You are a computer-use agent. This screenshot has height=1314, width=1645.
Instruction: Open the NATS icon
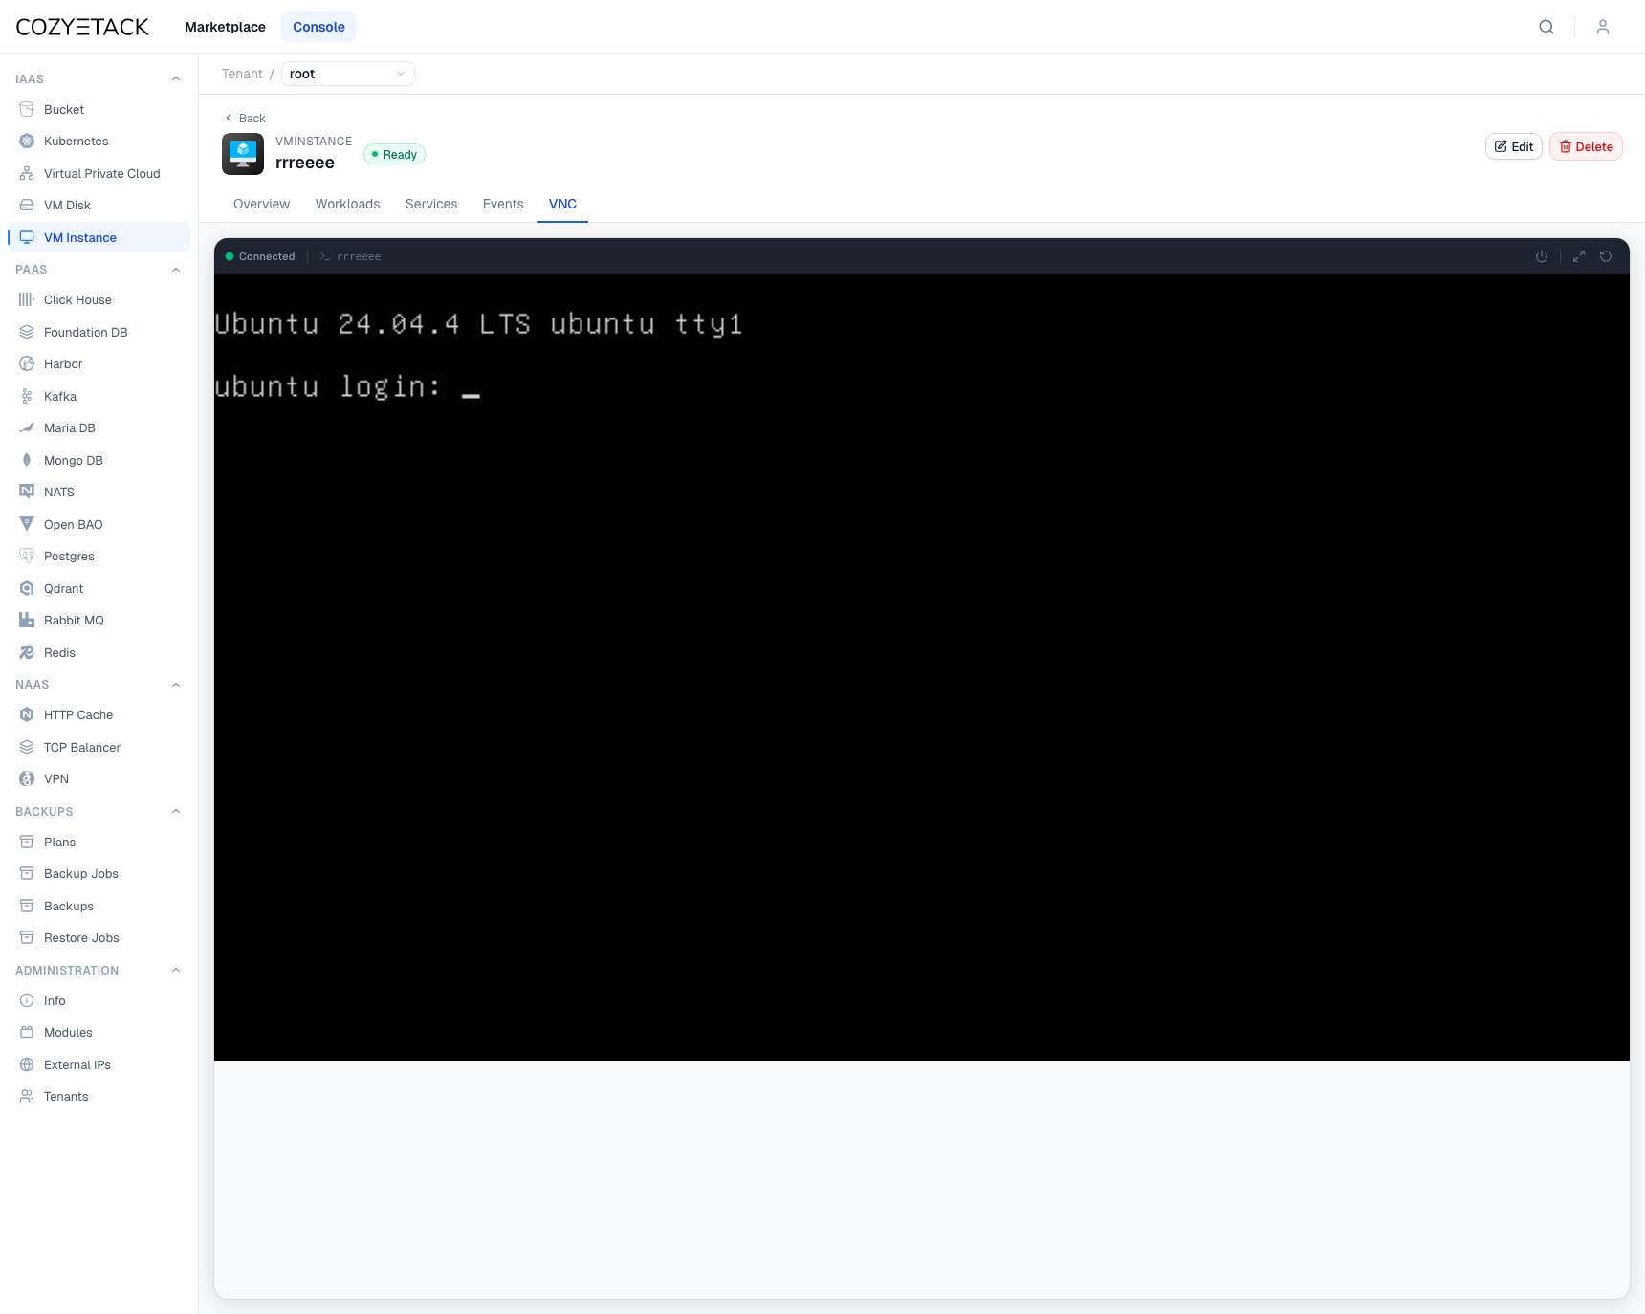pyautogui.click(x=27, y=492)
